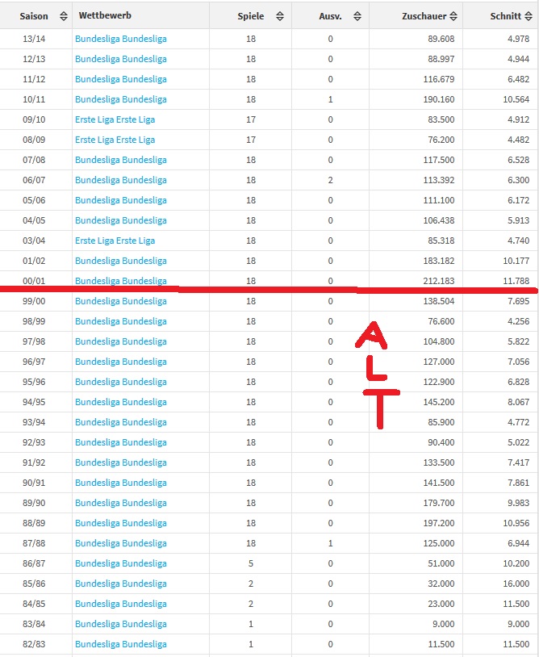Open Bundesliga link for season 90/91
The image size is (539, 657).
point(120,483)
